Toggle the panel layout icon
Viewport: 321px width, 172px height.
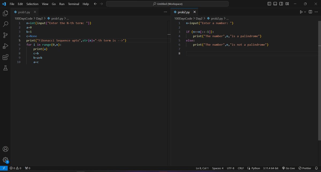click(275, 3)
